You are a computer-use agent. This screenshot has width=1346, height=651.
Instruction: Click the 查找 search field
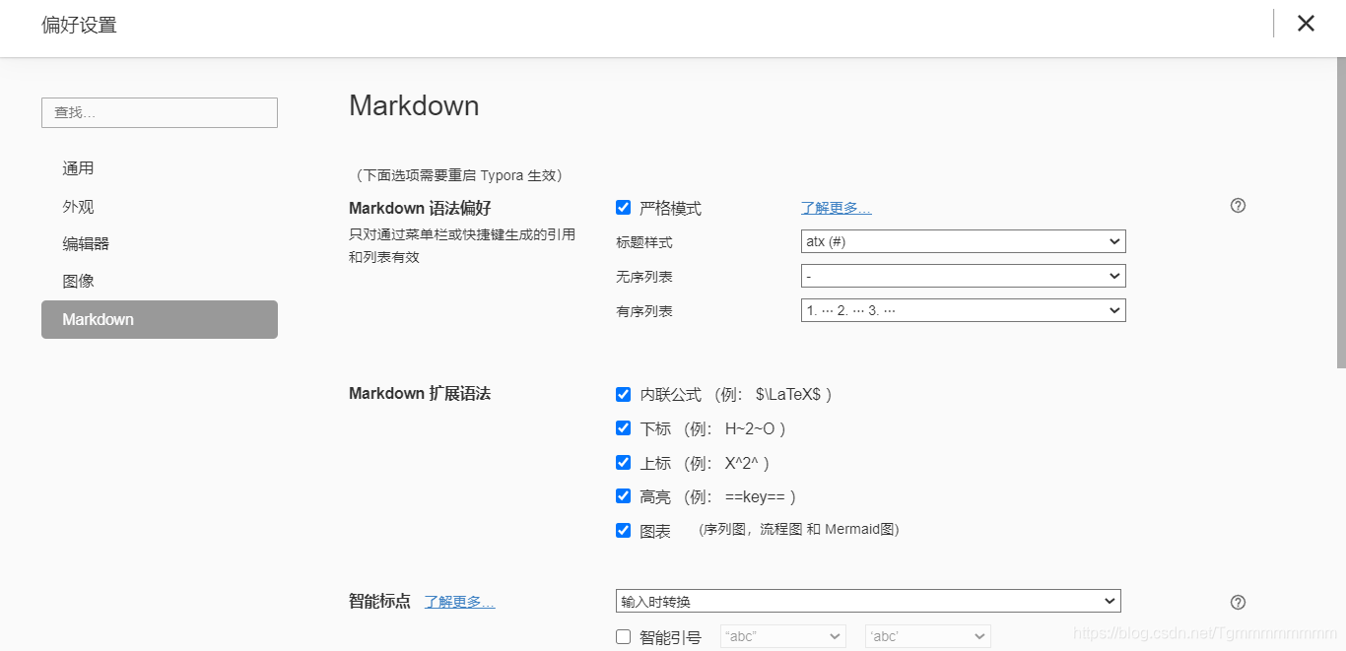(x=159, y=112)
